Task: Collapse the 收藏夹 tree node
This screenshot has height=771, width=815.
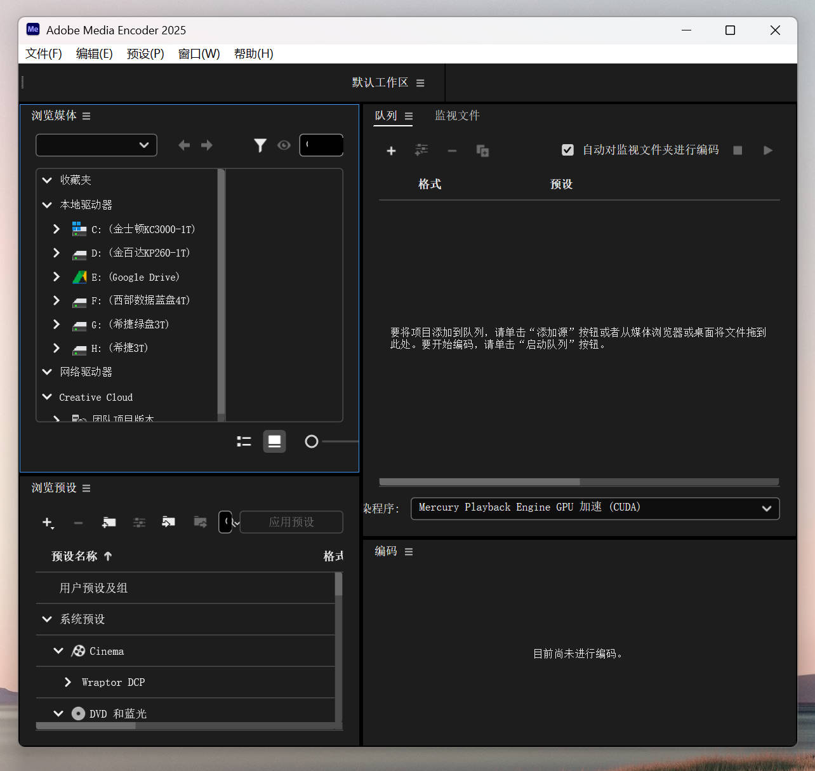Action: coord(47,180)
